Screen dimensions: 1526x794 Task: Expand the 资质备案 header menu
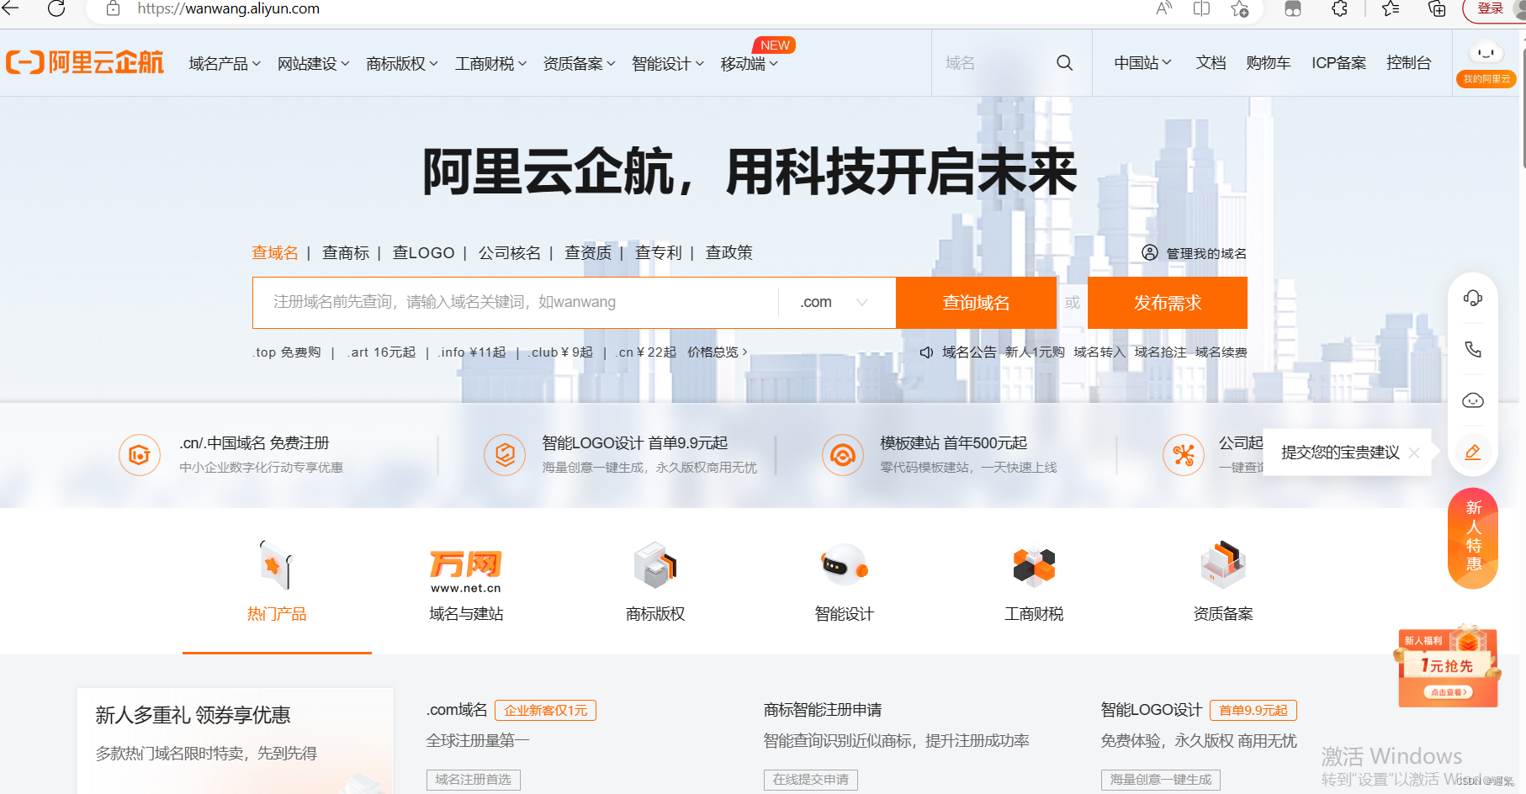point(579,63)
